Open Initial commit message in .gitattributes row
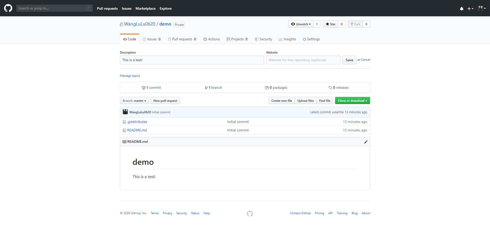This screenshot has height=239, width=490. 238,122
